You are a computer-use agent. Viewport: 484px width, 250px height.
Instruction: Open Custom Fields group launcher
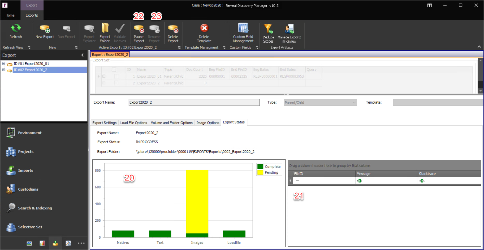[x=257, y=48]
